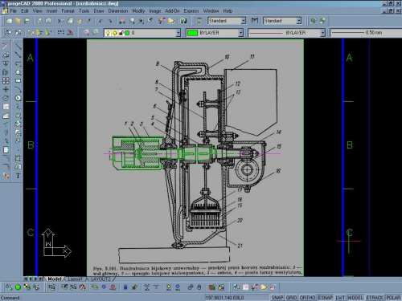The image size is (402, 301).
Task: Click the Open file folder icon
Action: point(18,21)
